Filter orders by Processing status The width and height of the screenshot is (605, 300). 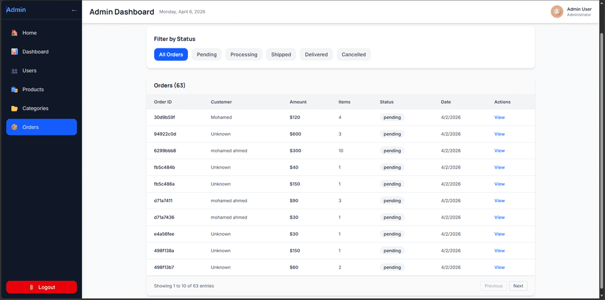tap(243, 55)
